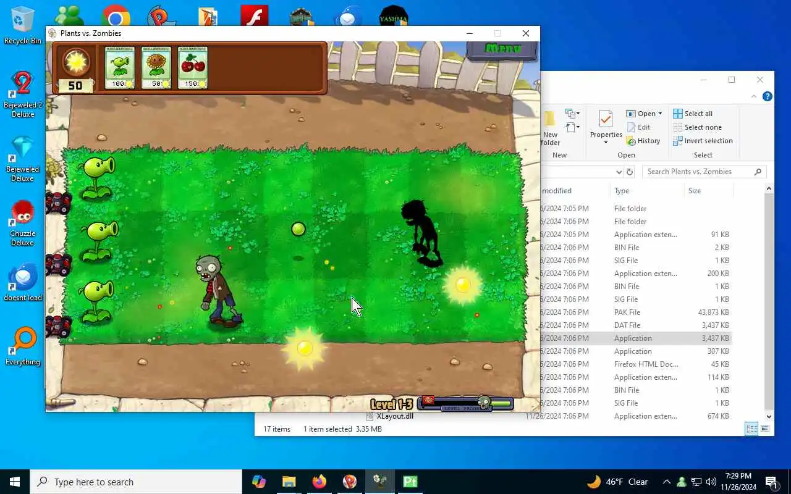Switch Explorer to details view icon
This screenshot has width=791, height=494.
(751, 429)
